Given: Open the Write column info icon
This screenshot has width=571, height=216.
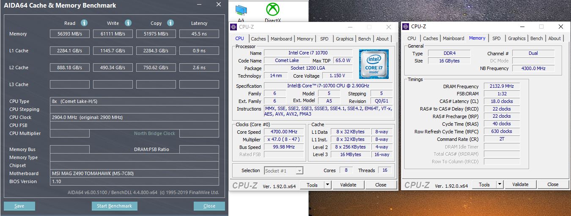Looking at the screenshot, I should pyautogui.click(x=128, y=23).
